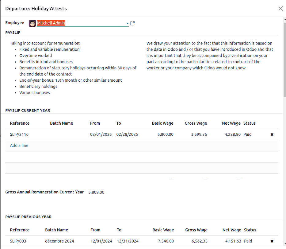Open Mitchell Admin record via external link icon
286x249 pixels.
[132, 23]
